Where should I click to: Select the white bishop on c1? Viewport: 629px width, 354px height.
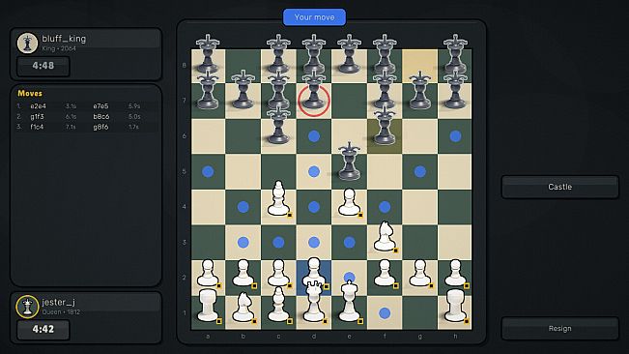click(278, 305)
